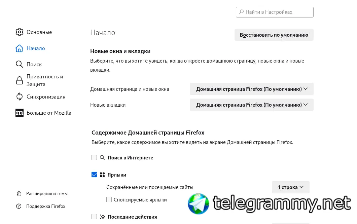Viewport: 357px width, 224px height.
Task: Click the question mark icon for Поддержка Firefox
Action: tap(19, 206)
